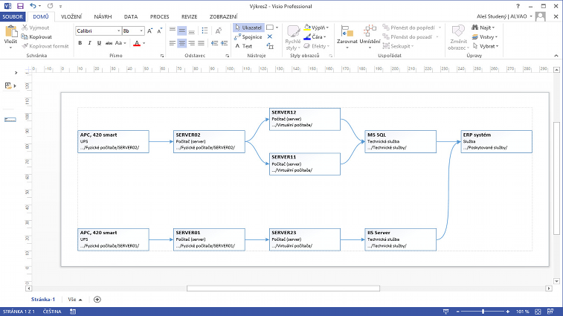Viewport: 563px width, 316px height.
Task: Click the Vložit paste icon
Action: pyautogui.click(x=10, y=34)
